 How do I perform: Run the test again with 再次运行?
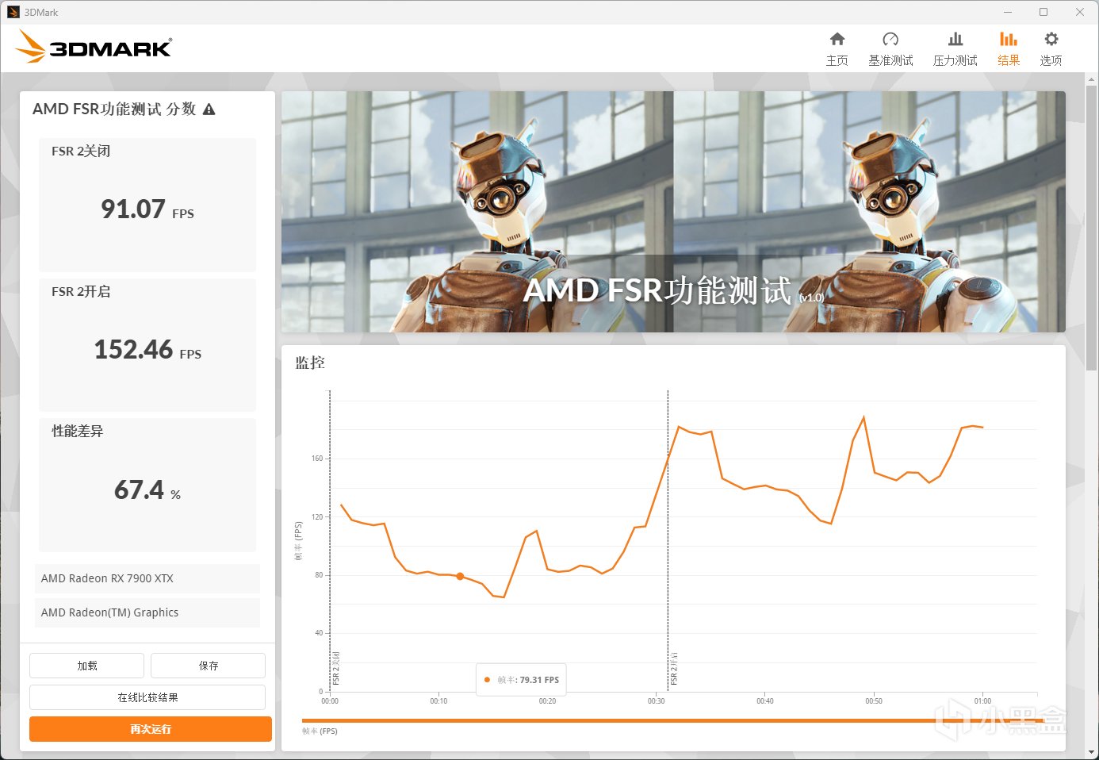pos(151,729)
